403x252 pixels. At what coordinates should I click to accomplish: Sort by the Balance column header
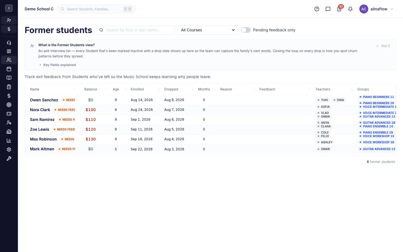(x=91, y=89)
